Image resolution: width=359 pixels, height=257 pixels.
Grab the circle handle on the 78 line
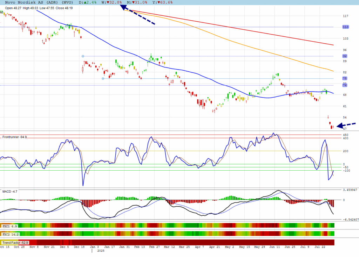coord(103,79)
